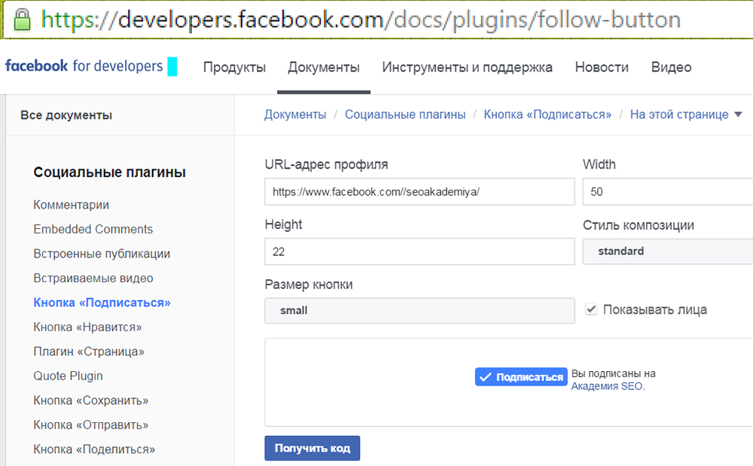Select the Документы tab
The image size is (753, 466).
point(324,67)
